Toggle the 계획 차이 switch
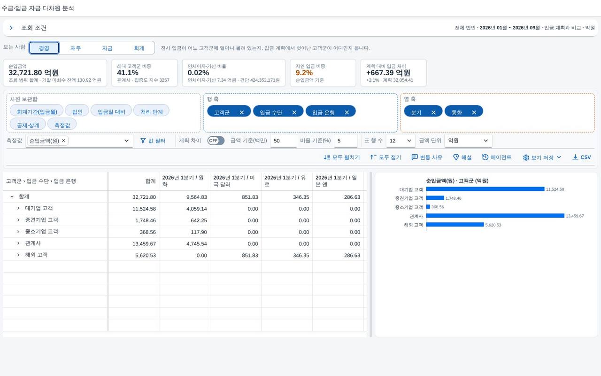This screenshot has height=376, width=601. tap(216, 141)
